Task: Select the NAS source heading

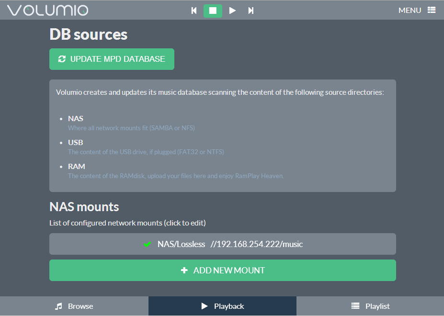Action: pyautogui.click(x=76, y=118)
